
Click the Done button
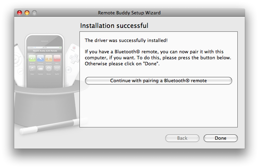pyautogui.click(x=221, y=138)
